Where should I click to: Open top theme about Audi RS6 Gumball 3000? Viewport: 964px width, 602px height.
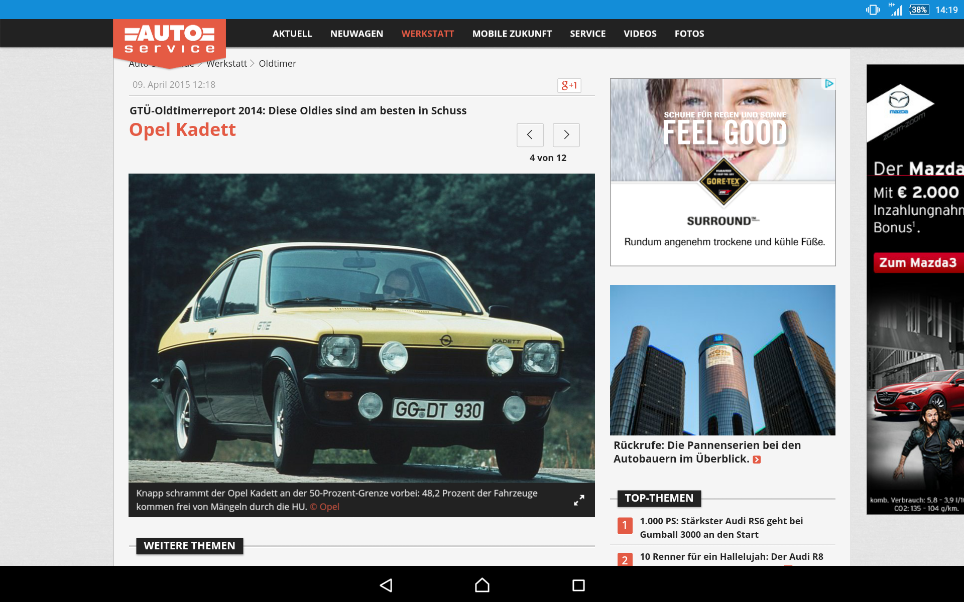pyautogui.click(x=721, y=528)
